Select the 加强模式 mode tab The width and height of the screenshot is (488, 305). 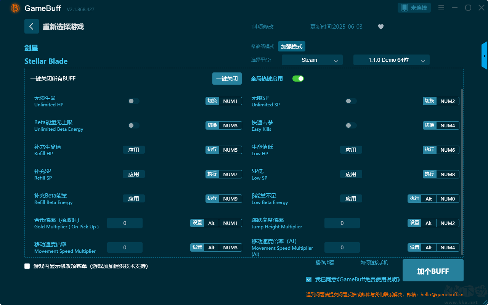tap(291, 47)
